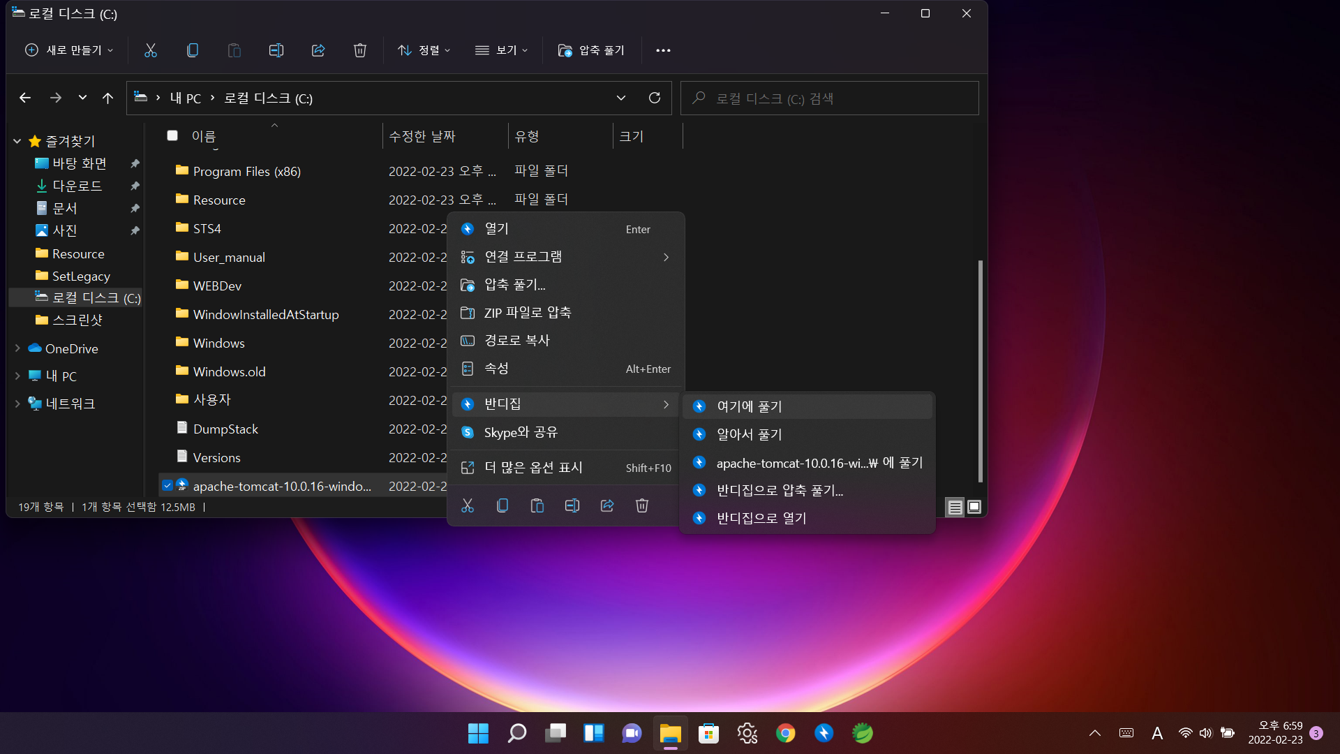Switch to large thumbnails view icon in status bar
Screen dimensions: 1340x754
(974, 507)
